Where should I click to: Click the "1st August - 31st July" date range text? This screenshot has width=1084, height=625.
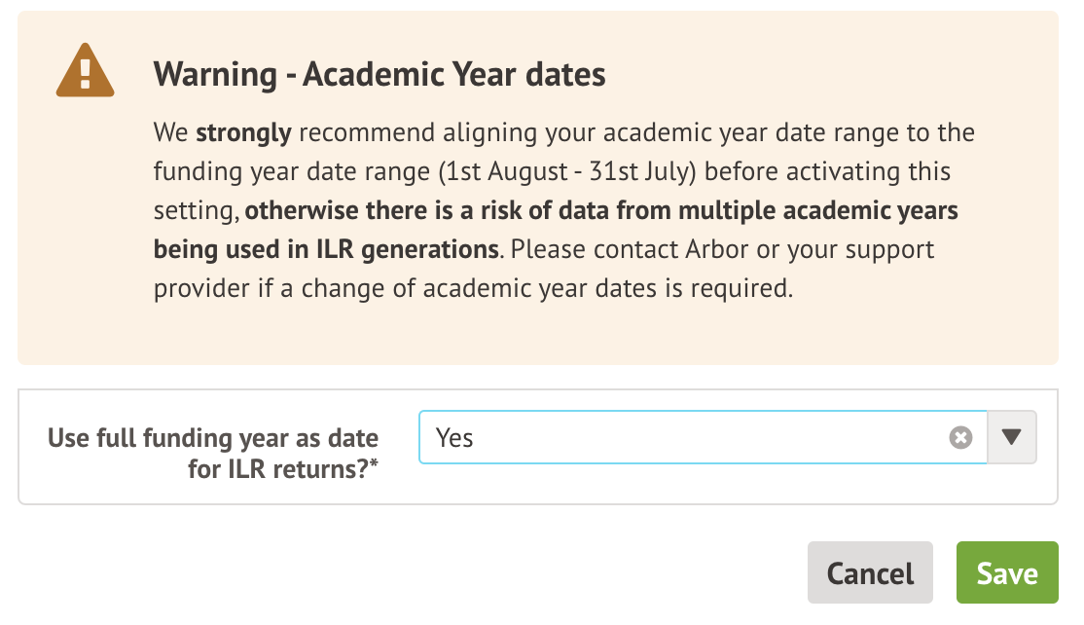pos(567,171)
